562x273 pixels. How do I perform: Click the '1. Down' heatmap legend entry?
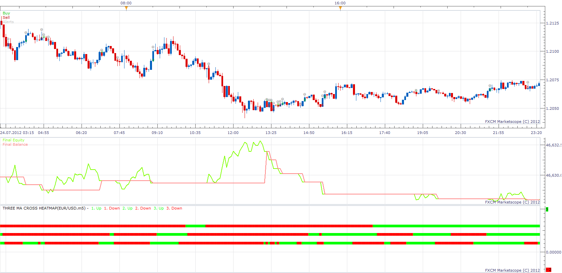112,208
